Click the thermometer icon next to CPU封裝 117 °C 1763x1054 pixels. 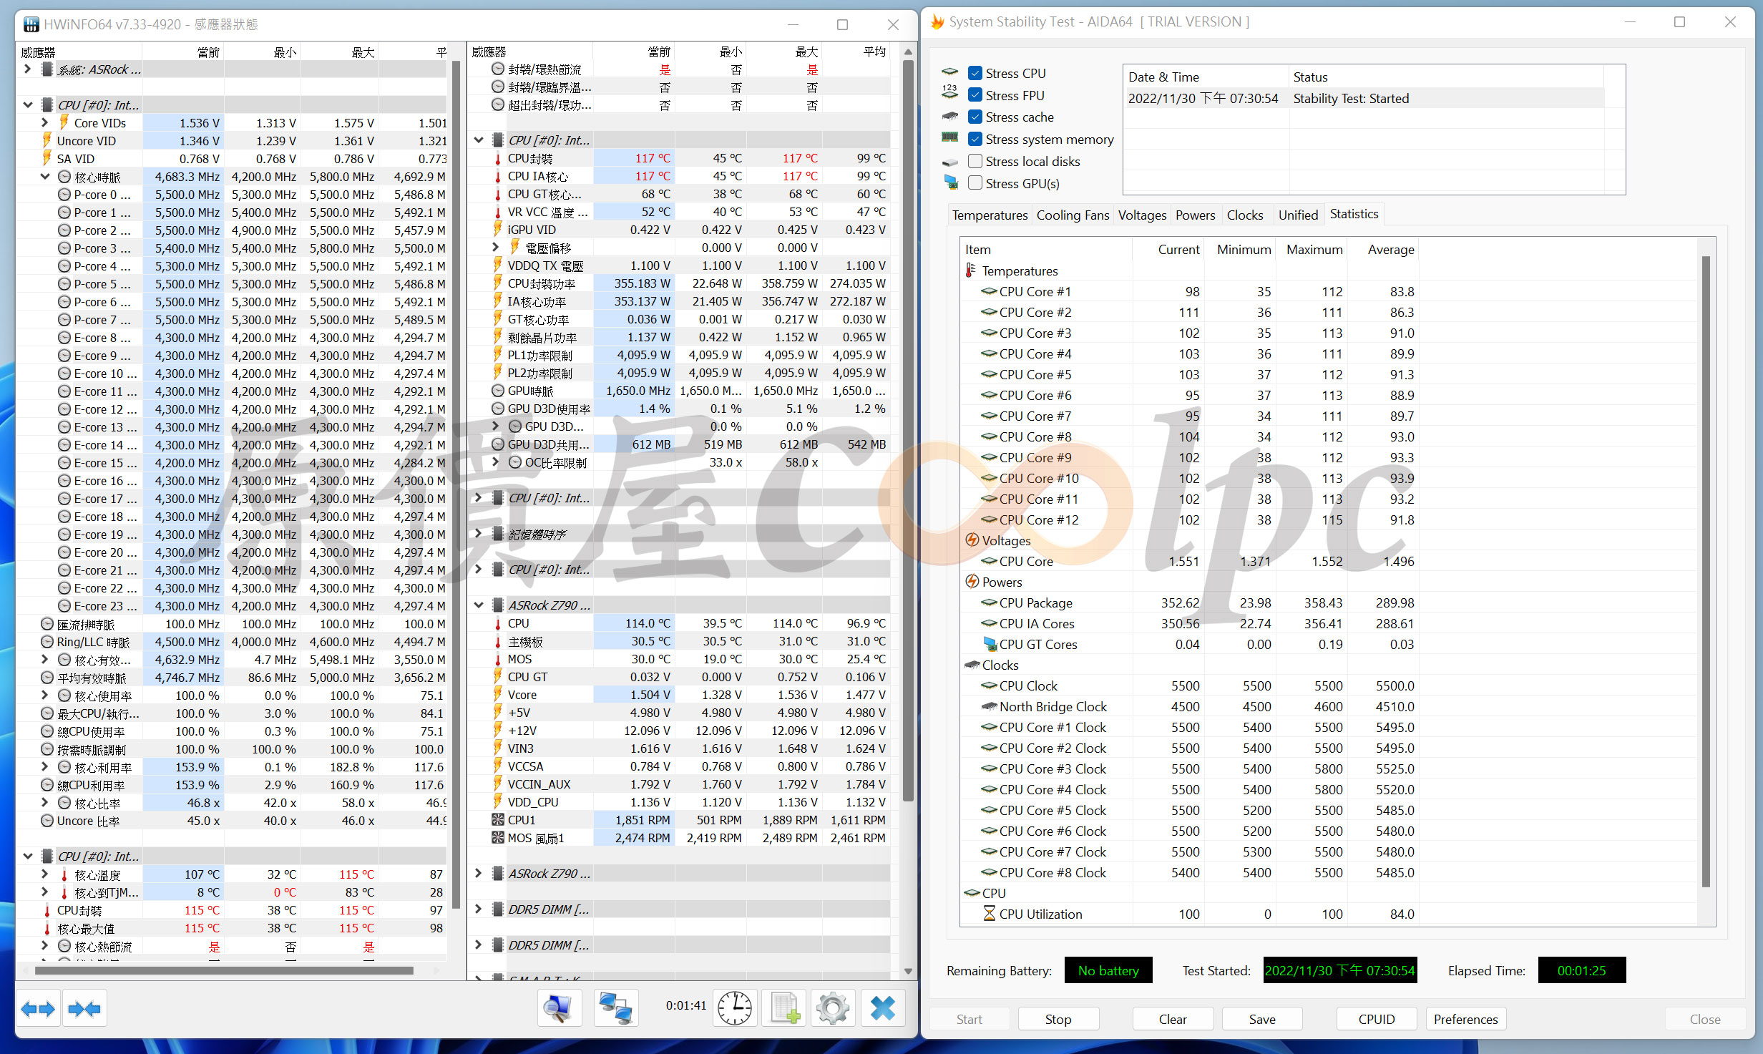click(x=498, y=158)
